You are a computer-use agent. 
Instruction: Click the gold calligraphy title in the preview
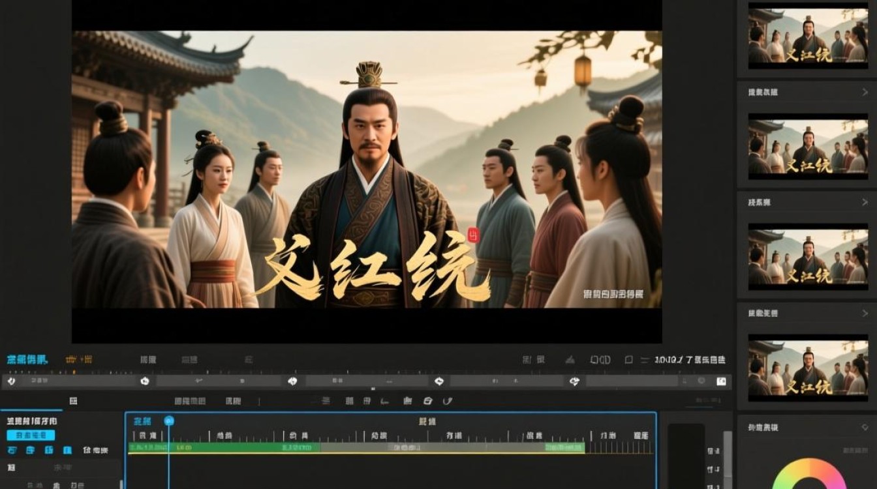point(374,266)
